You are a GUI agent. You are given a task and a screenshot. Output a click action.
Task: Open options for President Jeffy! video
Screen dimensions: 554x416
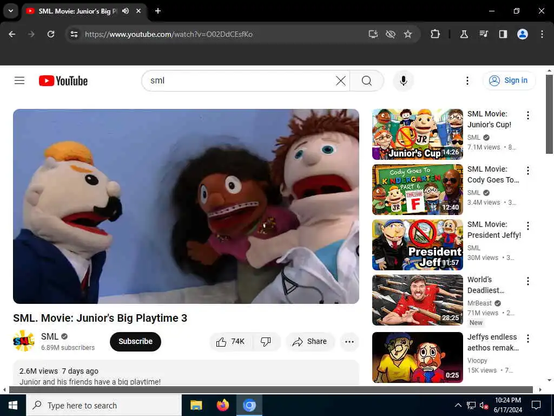point(528,226)
